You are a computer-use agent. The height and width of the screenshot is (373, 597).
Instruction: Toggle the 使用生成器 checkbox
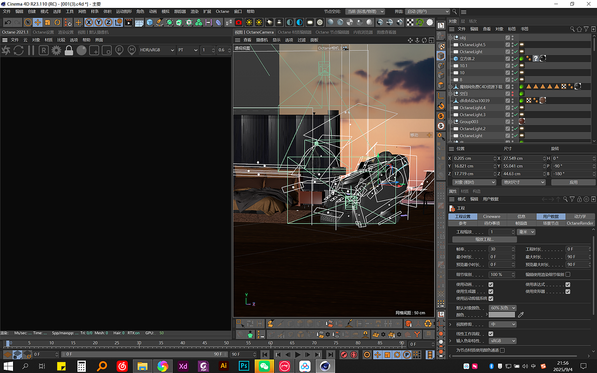tap(491, 291)
